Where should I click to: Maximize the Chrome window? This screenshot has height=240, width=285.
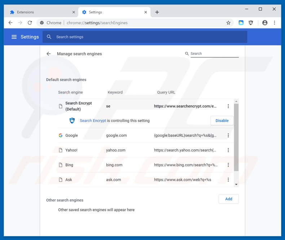point(260,9)
